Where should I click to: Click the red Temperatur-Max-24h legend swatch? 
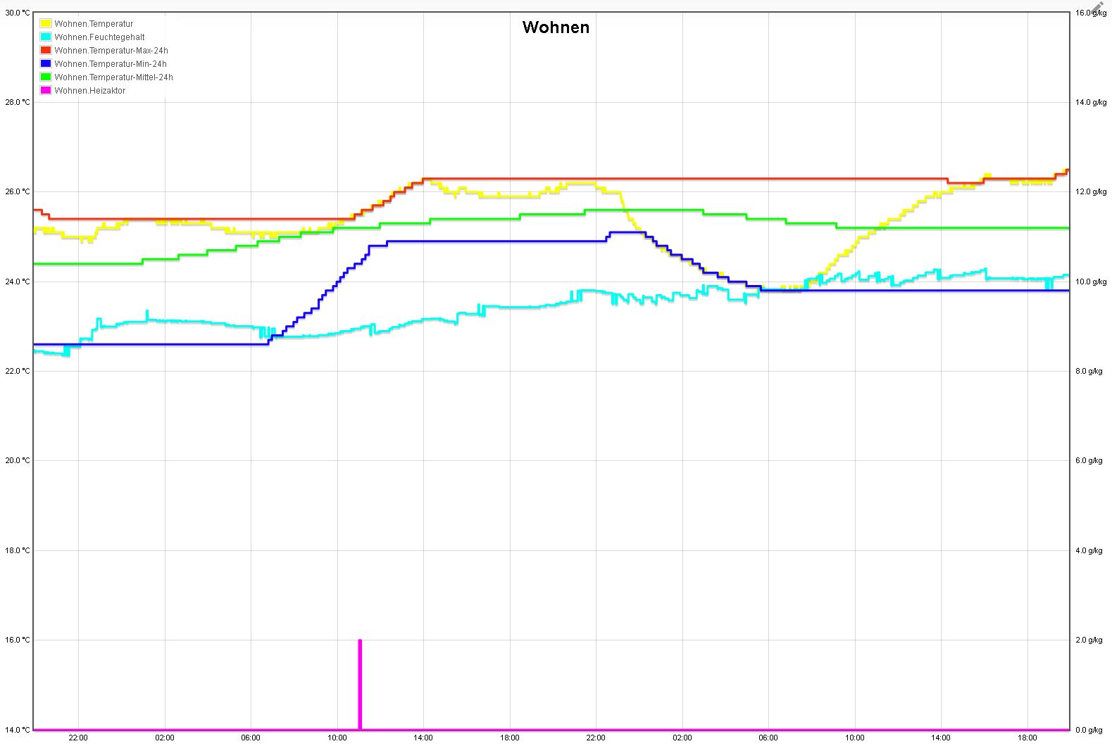coord(46,51)
